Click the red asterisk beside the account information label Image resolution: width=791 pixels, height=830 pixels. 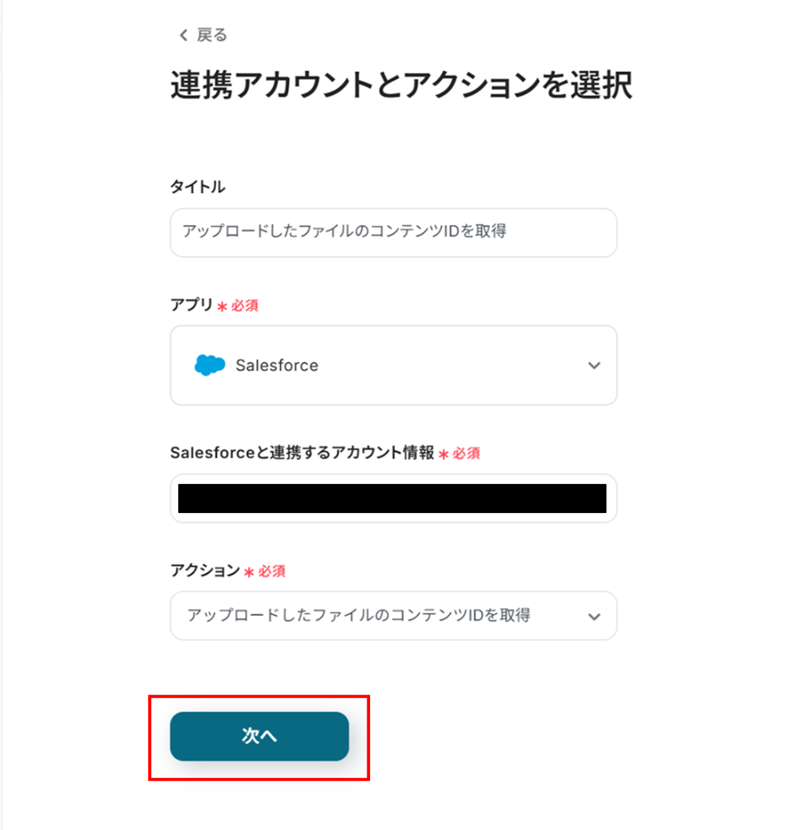(x=443, y=454)
